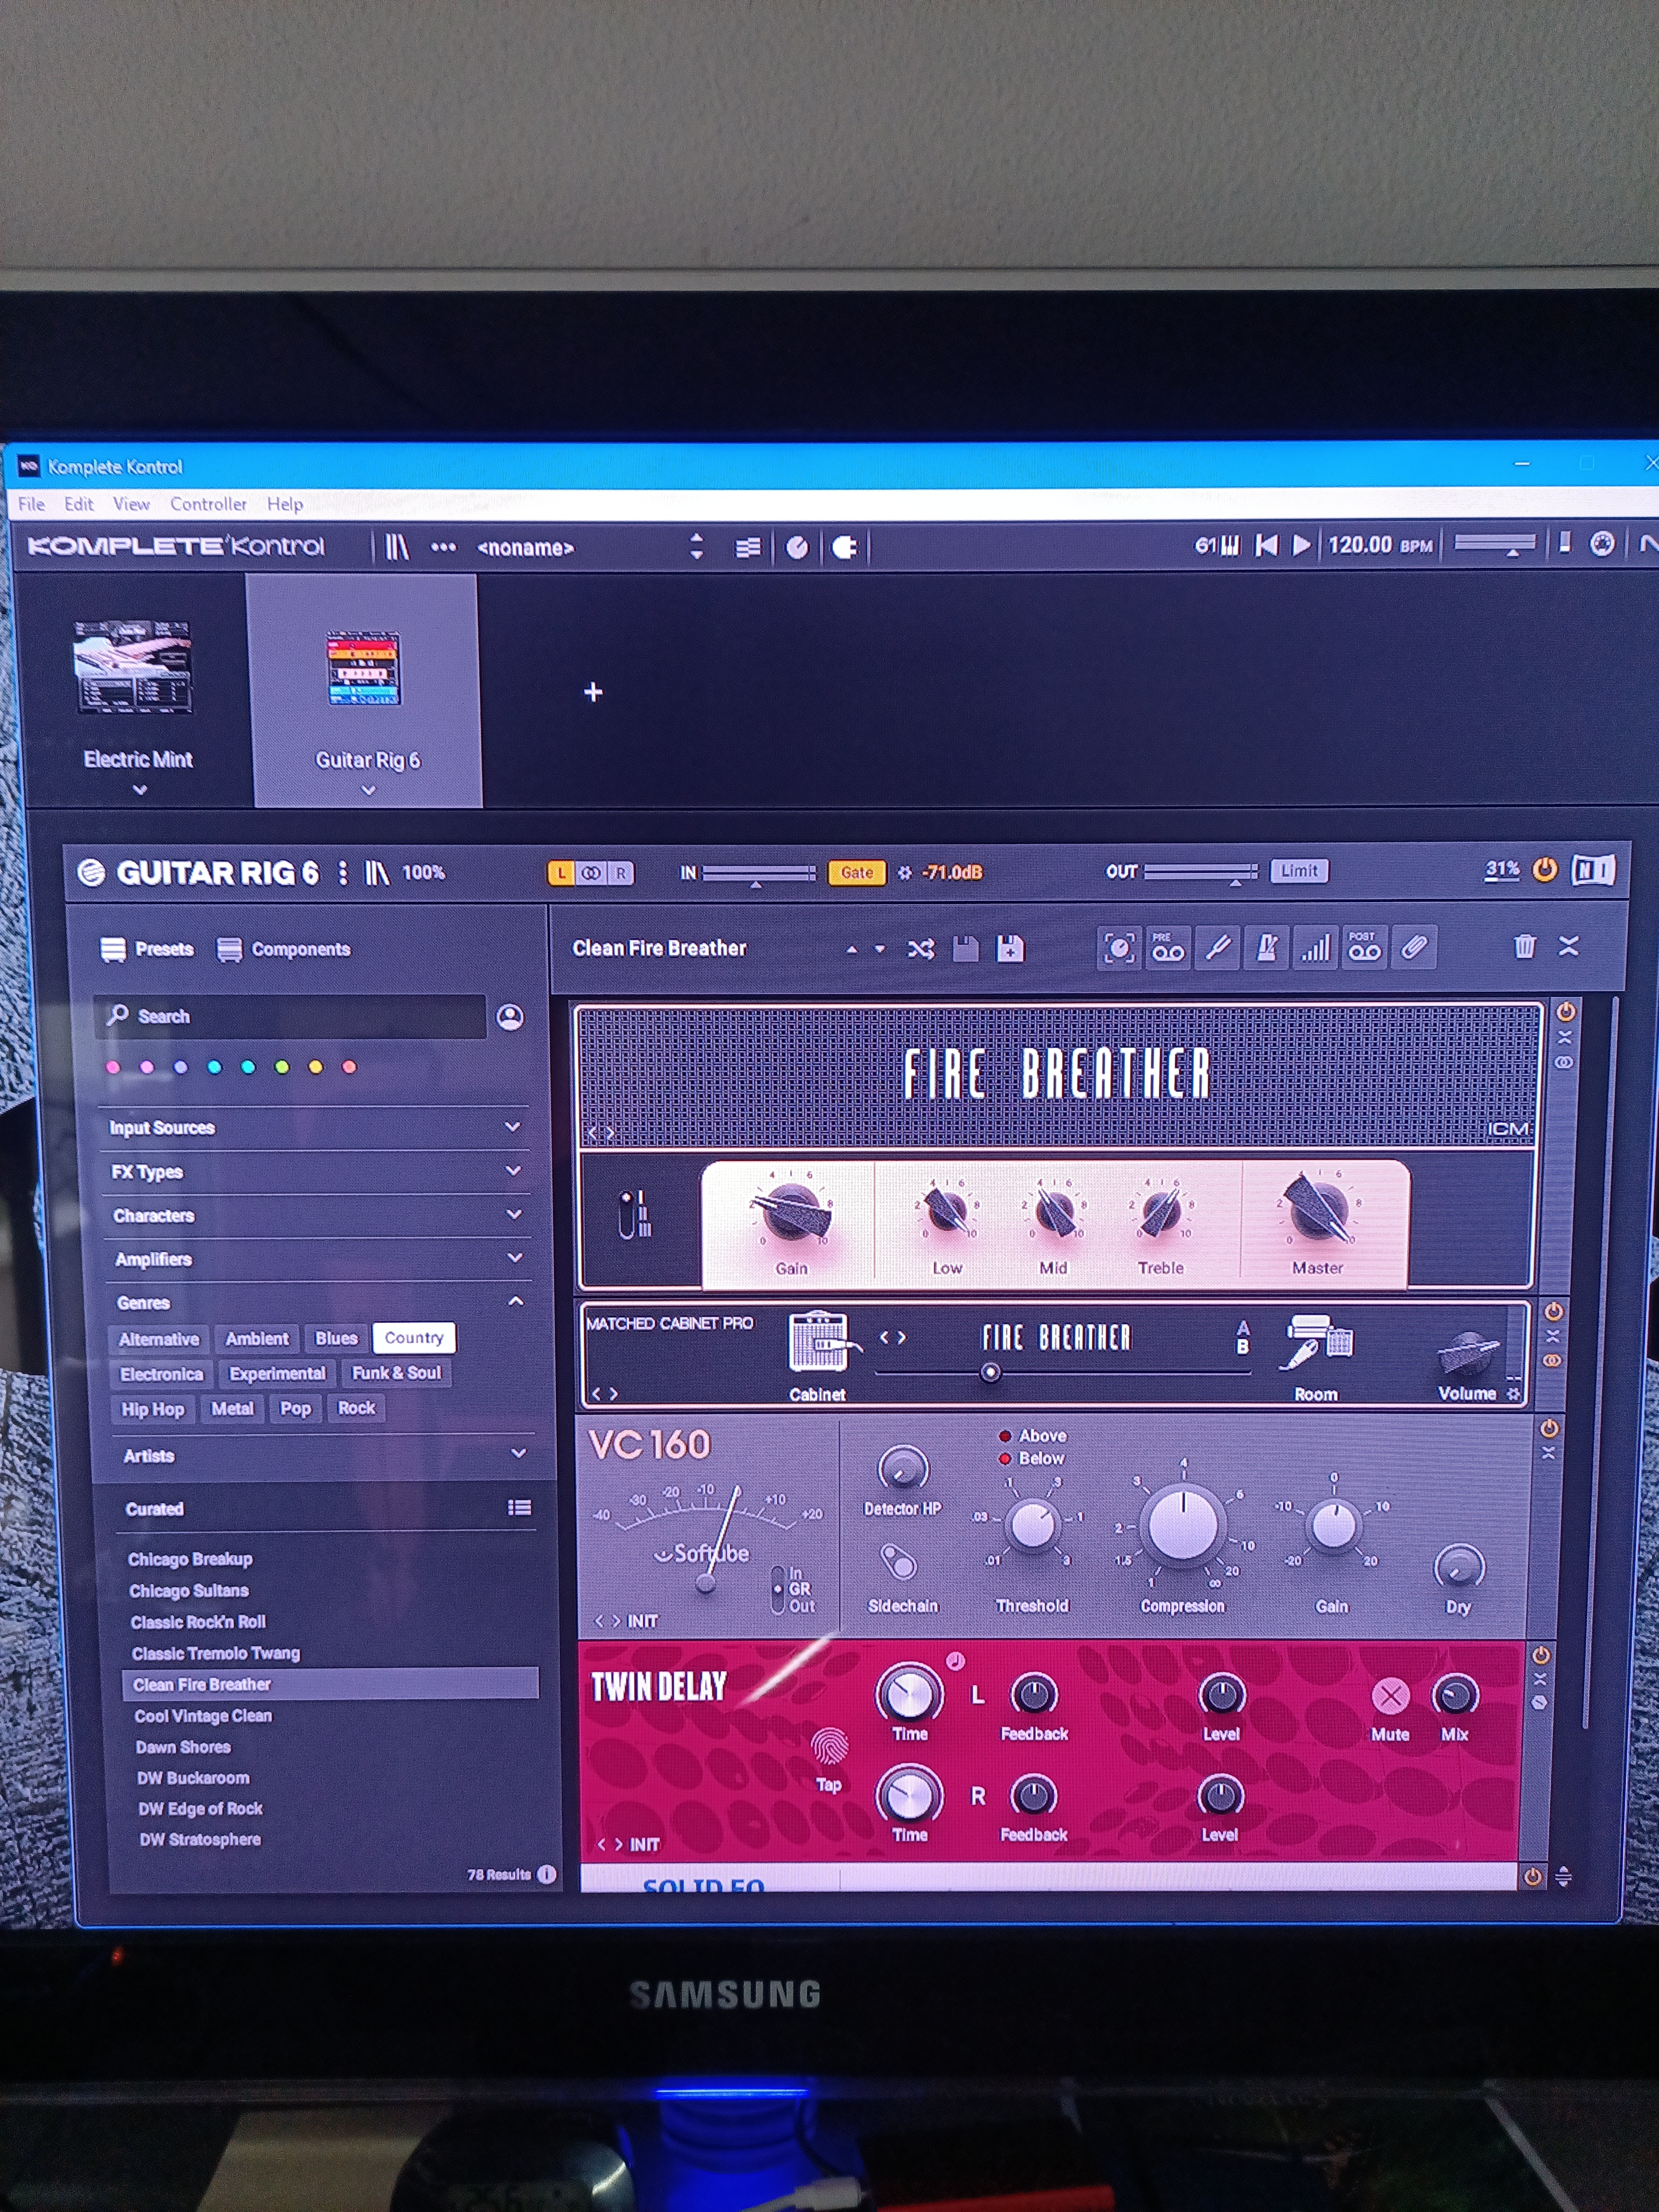Image resolution: width=1659 pixels, height=2212 pixels.
Task: Open the File menu
Action: pyautogui.click(x=31, y=504)
